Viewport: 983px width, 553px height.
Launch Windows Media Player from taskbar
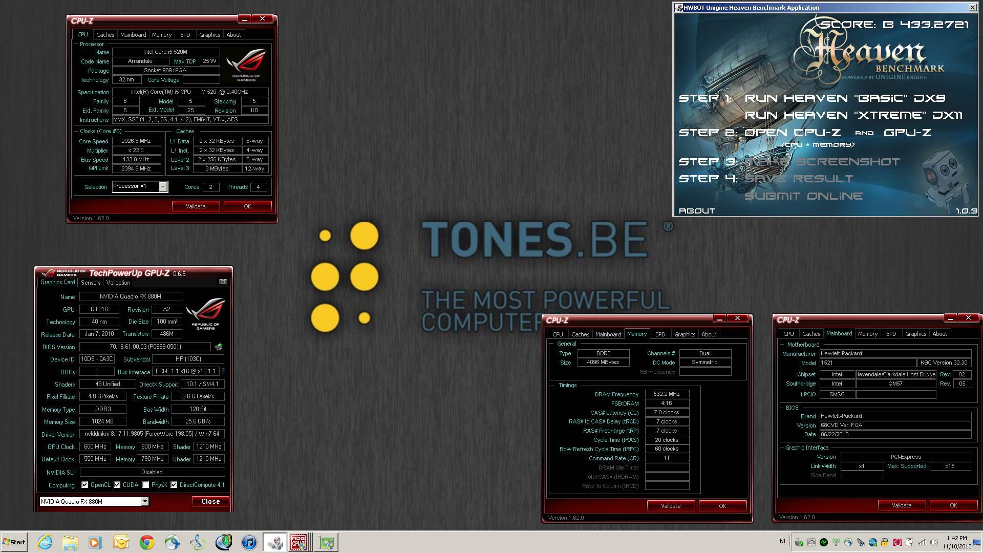point(95,542)
